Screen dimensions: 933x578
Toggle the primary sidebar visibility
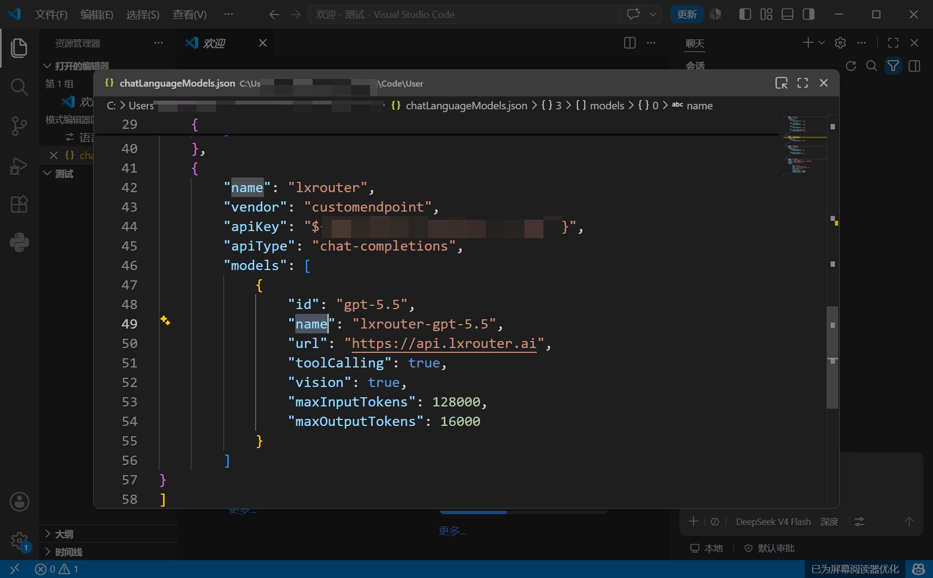[x=745, y=15]
